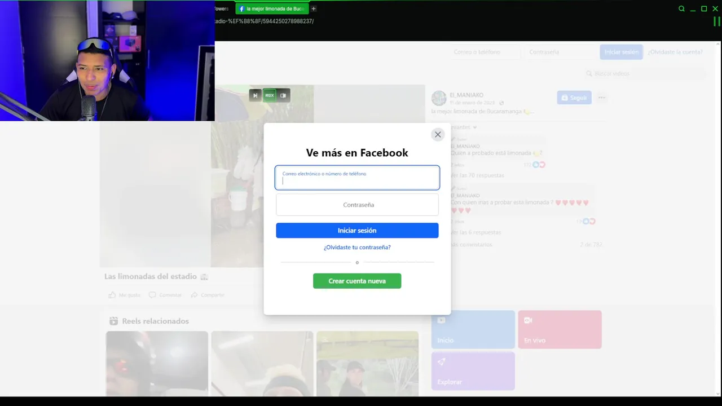Click the Seguir button

click(x=574, y=98)
